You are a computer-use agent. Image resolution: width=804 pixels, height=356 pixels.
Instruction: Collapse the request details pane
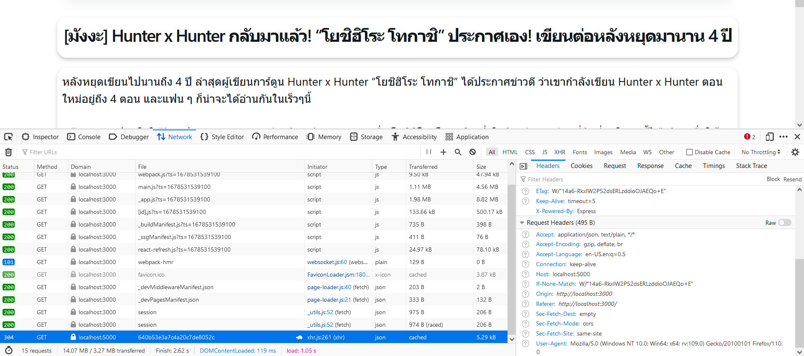523,166
